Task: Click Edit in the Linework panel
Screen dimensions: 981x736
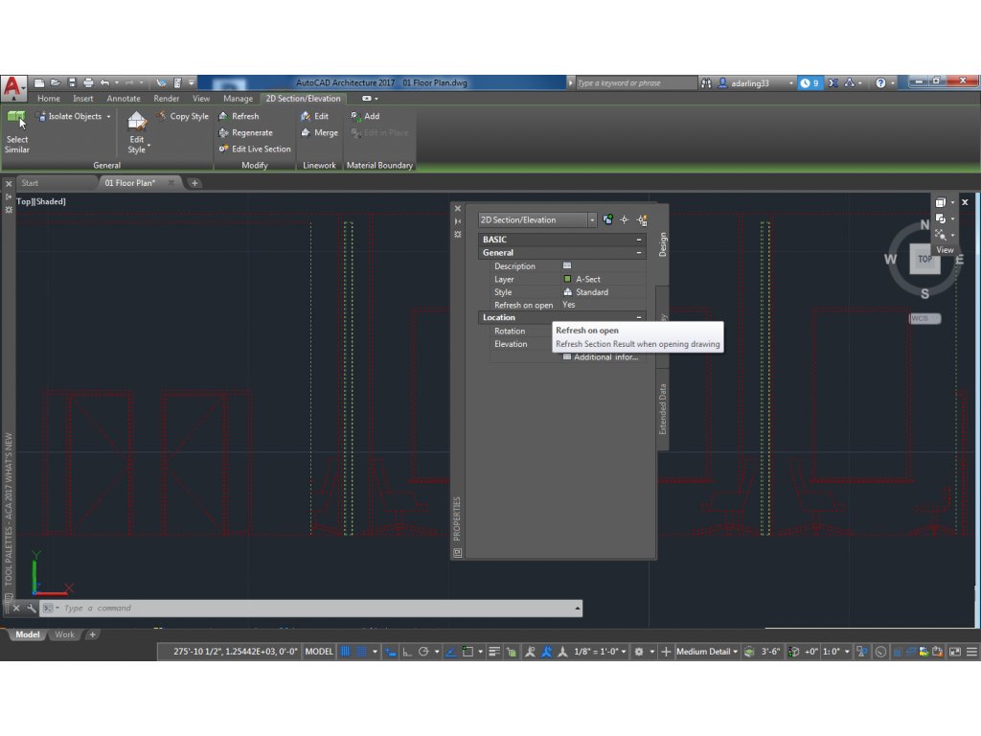Action: [314, 116]
